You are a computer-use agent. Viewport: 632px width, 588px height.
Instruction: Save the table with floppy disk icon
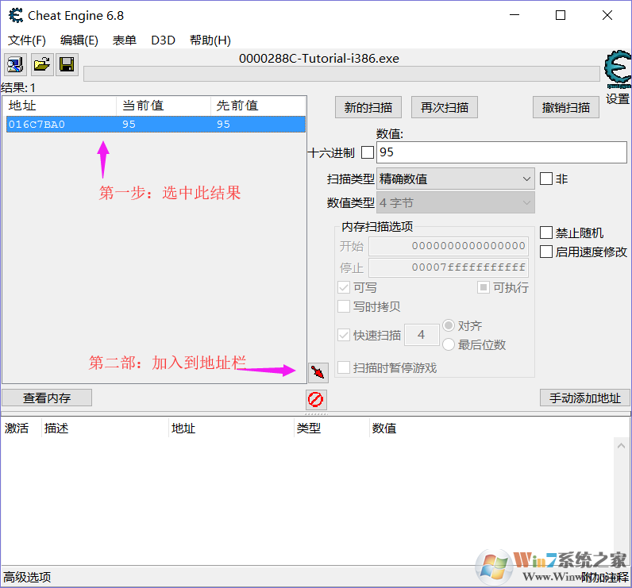pyautogui.click(x=67, y=64)
